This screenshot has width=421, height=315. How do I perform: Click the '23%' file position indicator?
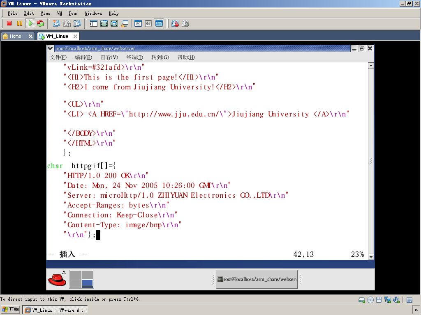click(357, 254)
